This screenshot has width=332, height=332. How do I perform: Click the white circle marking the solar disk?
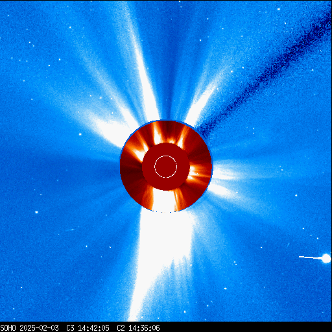pyautogui.click(x=166, y=167)
